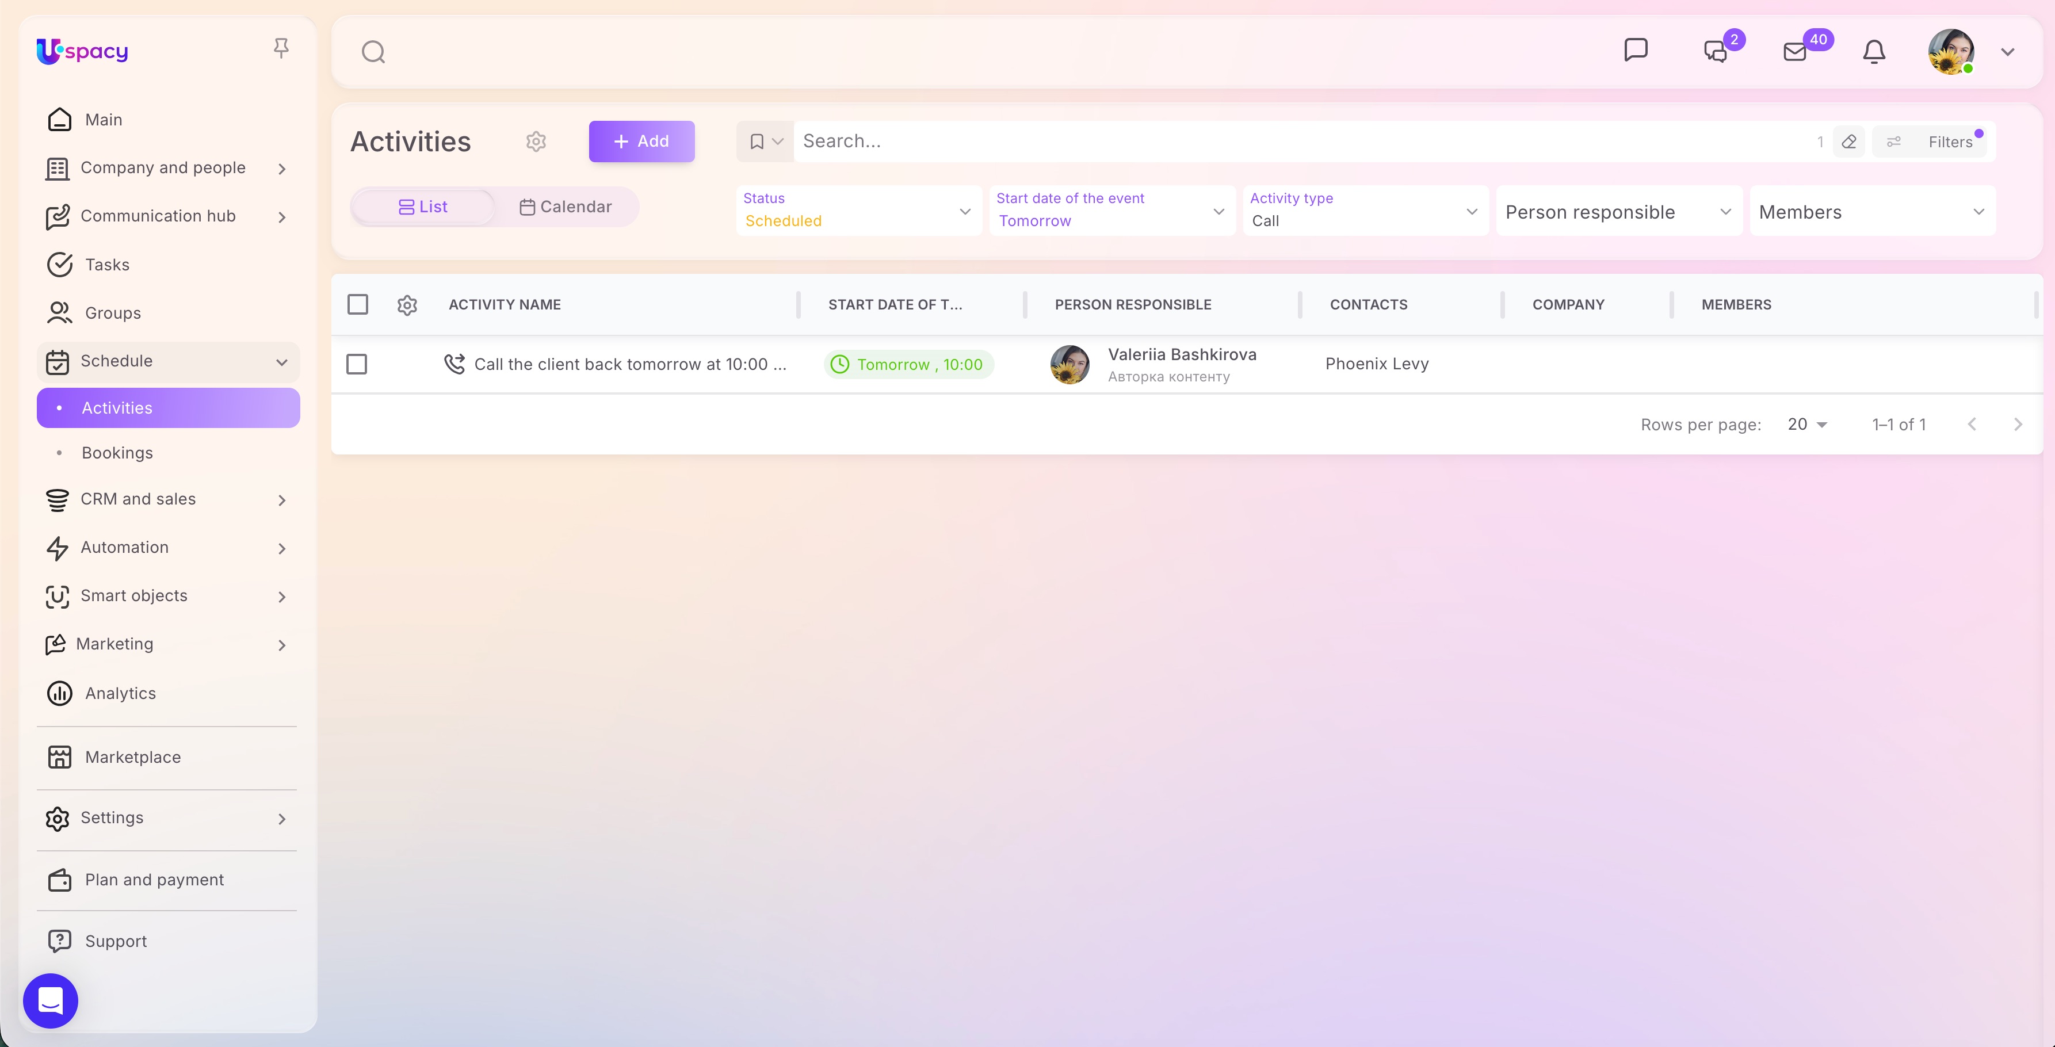2055x1047 pixels.
Task: Open Main in the sidebar
Action: tap(169, 120)
